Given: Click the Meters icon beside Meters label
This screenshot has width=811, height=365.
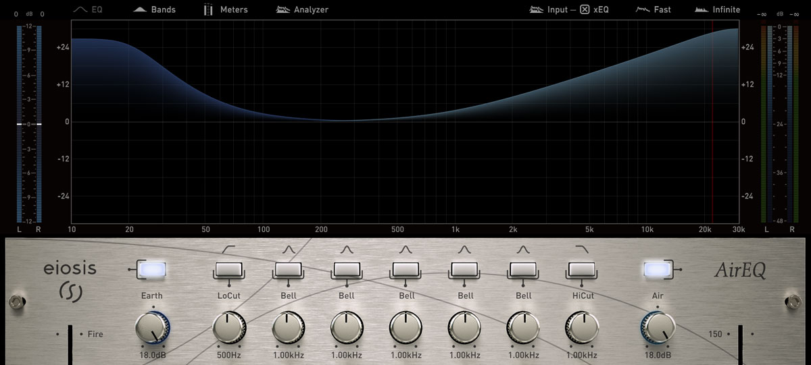Looking at the screenshot, I should coord(209,9).
